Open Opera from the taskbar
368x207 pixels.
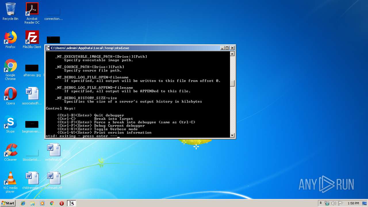(x=62, y=203)
